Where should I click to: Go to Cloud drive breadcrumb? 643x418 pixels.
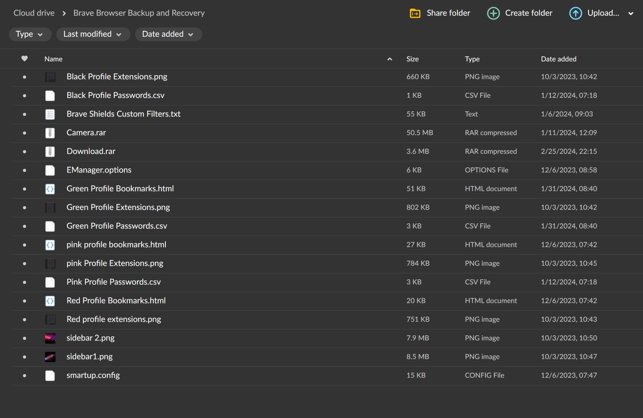pyautogui.click(x=34, y=13)
